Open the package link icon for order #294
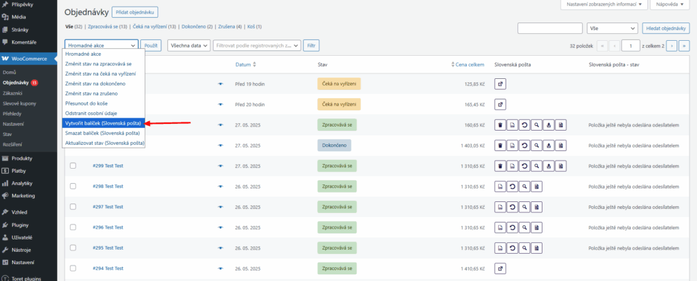 coord(500,269)
